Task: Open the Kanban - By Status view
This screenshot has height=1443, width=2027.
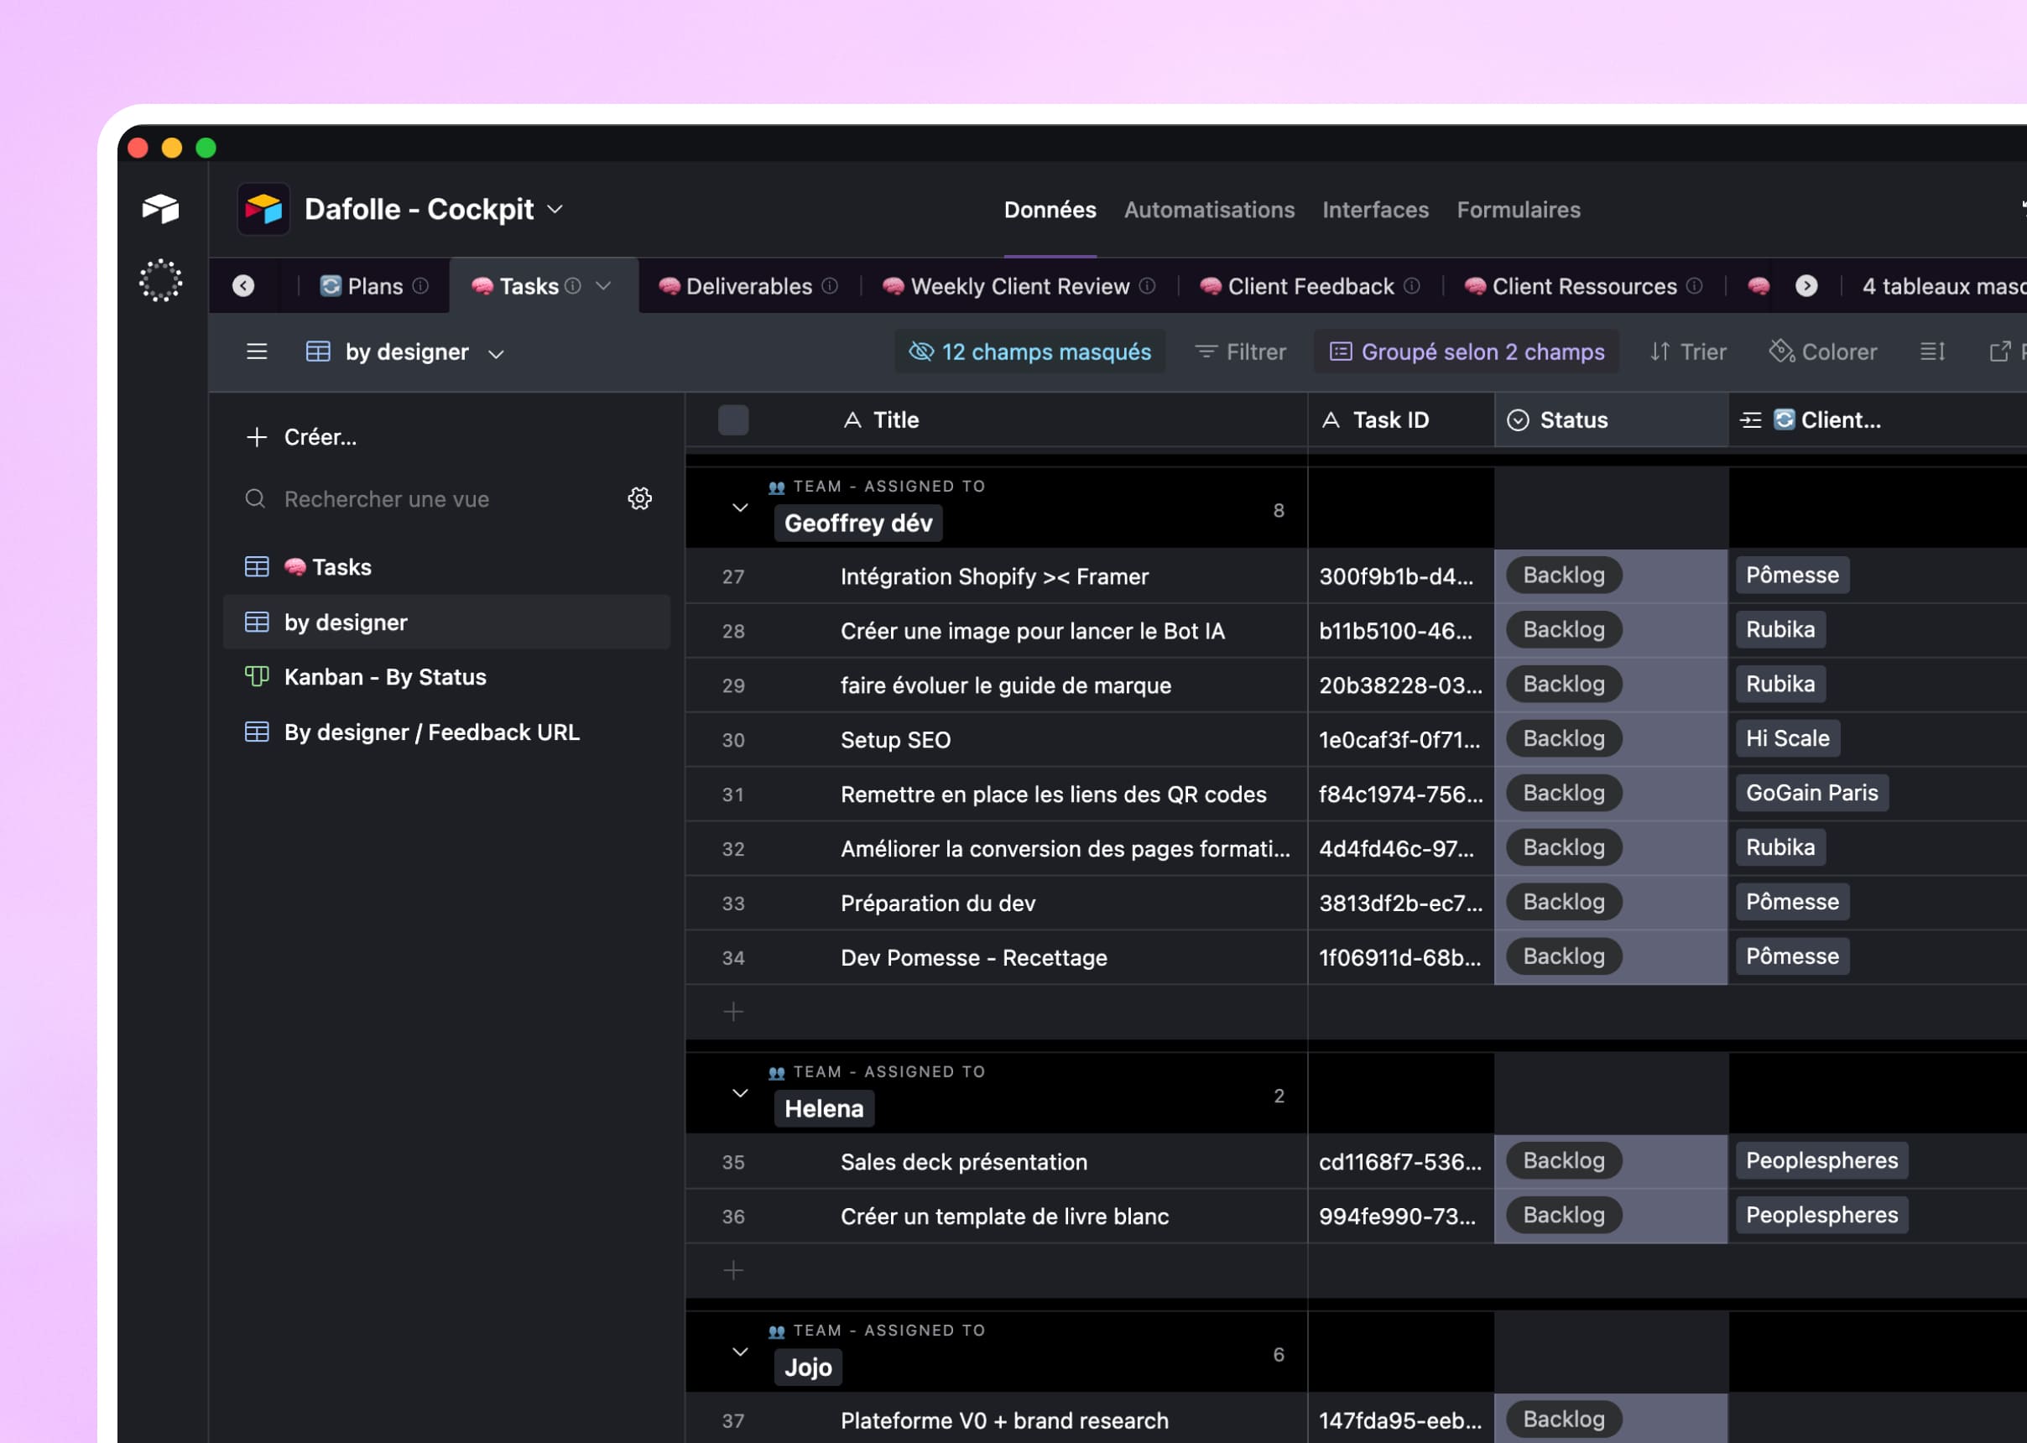Action: pyautogui.click(x=385, y=677)
